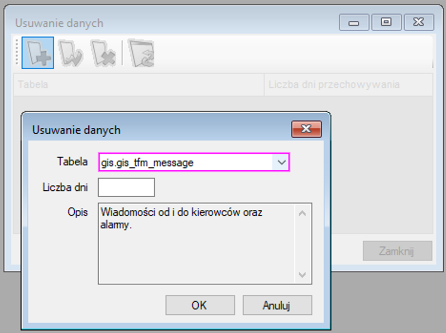Click the delete record toolbar icon
Viewport: 446px width, 333px height.
point(103,53)
